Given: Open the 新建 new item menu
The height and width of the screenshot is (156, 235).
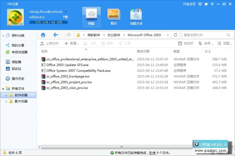Looking at the screenshot, I should click(x=72, y=43).
